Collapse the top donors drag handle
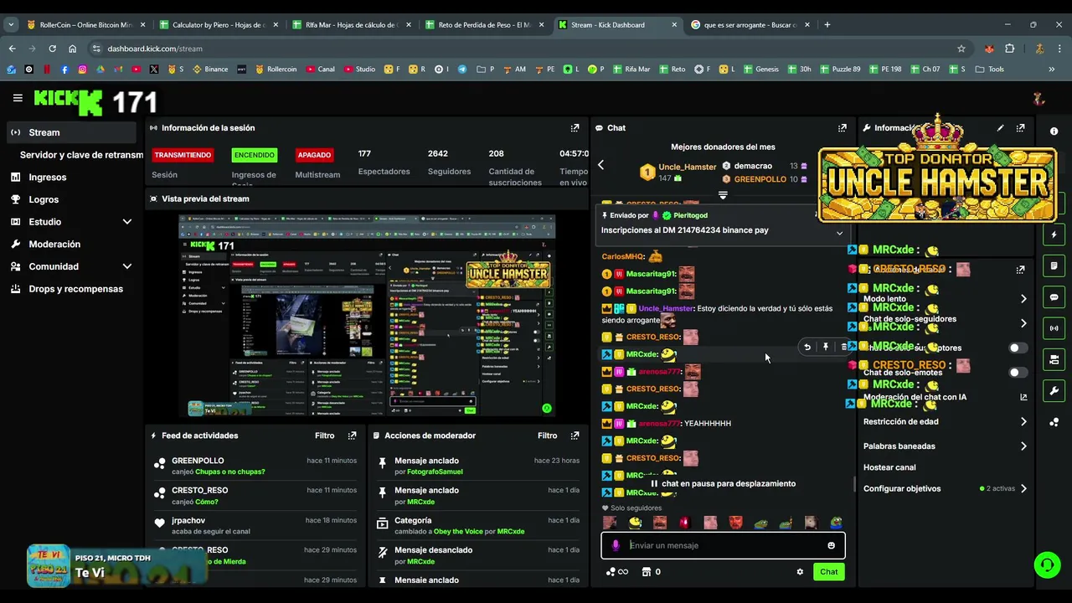The height and width of the screenshot is (603, 1072). 723,195
